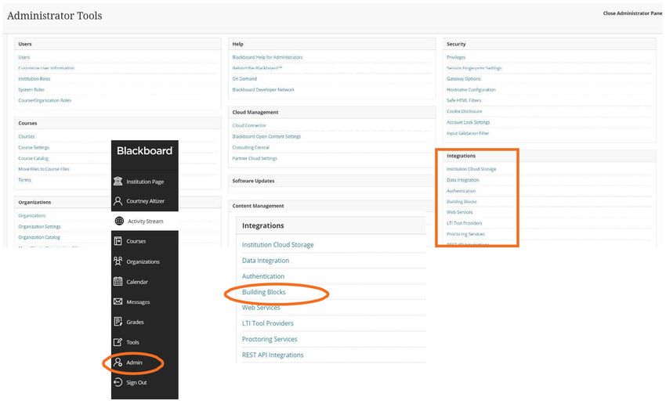The height and width of the screenshot is (411, 666).
Task: Click the Institution Page building icon
Action: pos(118,182)
